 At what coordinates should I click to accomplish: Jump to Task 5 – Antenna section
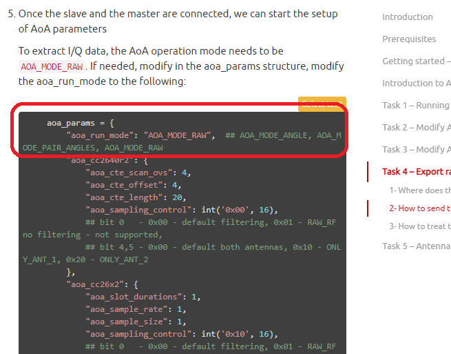tap(417, 246)
